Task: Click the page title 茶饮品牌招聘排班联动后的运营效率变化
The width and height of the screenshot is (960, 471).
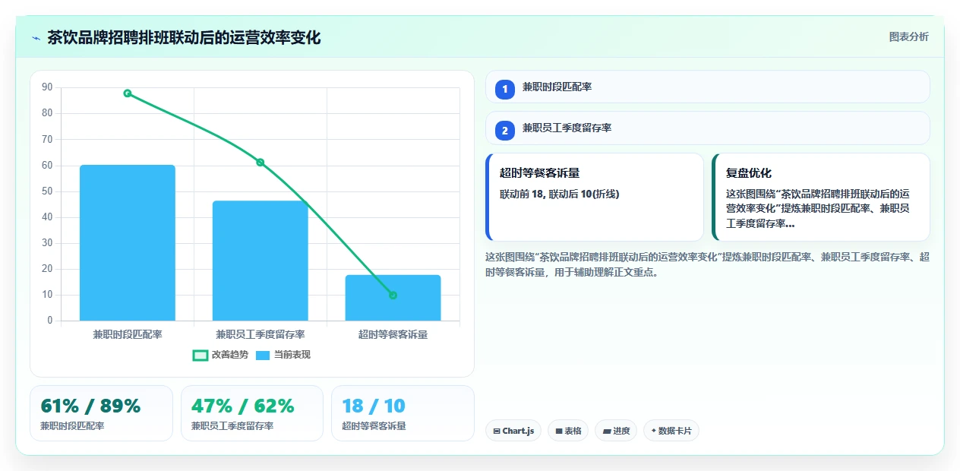Action: pos(184,37)
